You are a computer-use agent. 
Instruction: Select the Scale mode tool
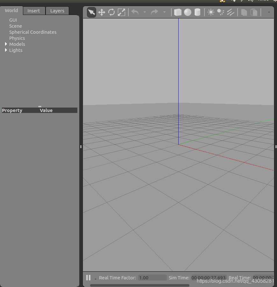coord(121,12)
